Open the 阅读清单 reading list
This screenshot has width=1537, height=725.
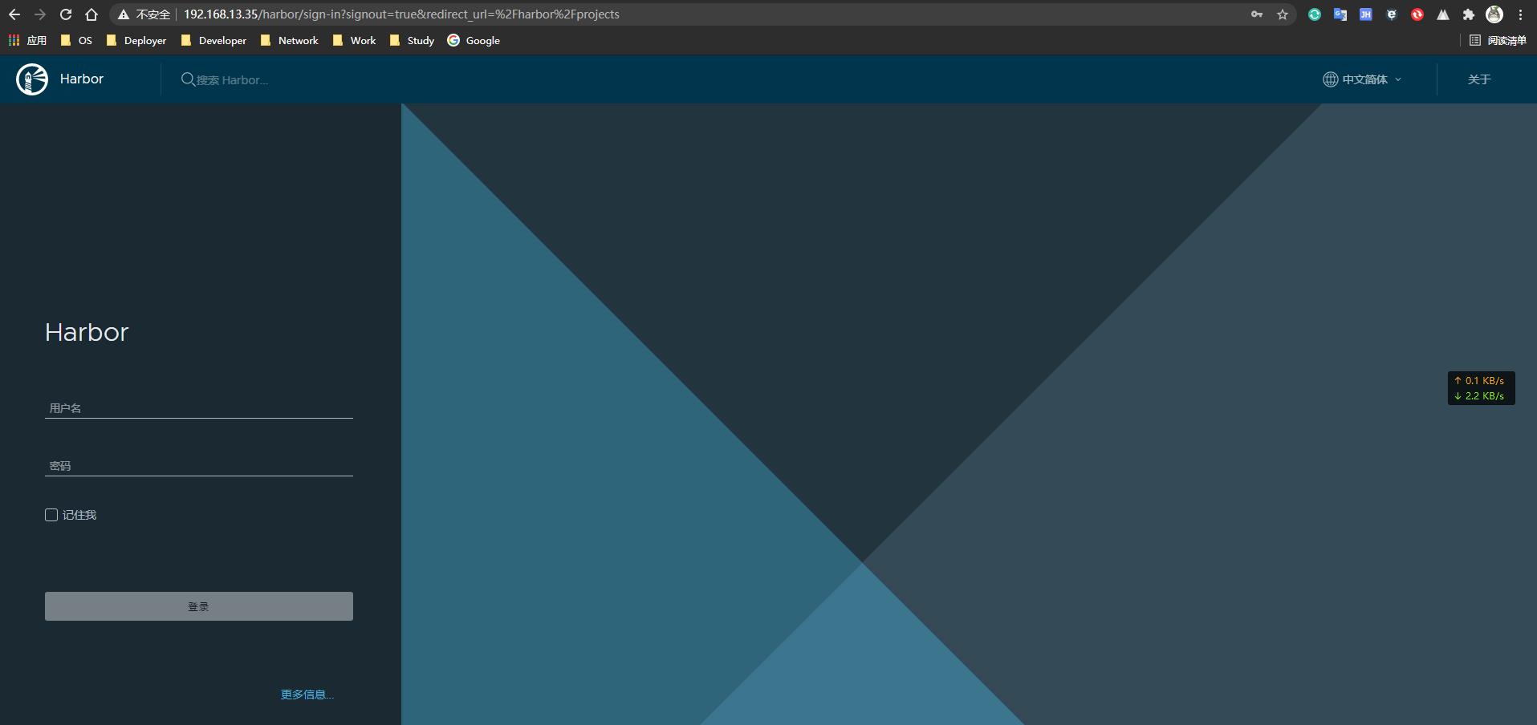(x=1498, y=40)
